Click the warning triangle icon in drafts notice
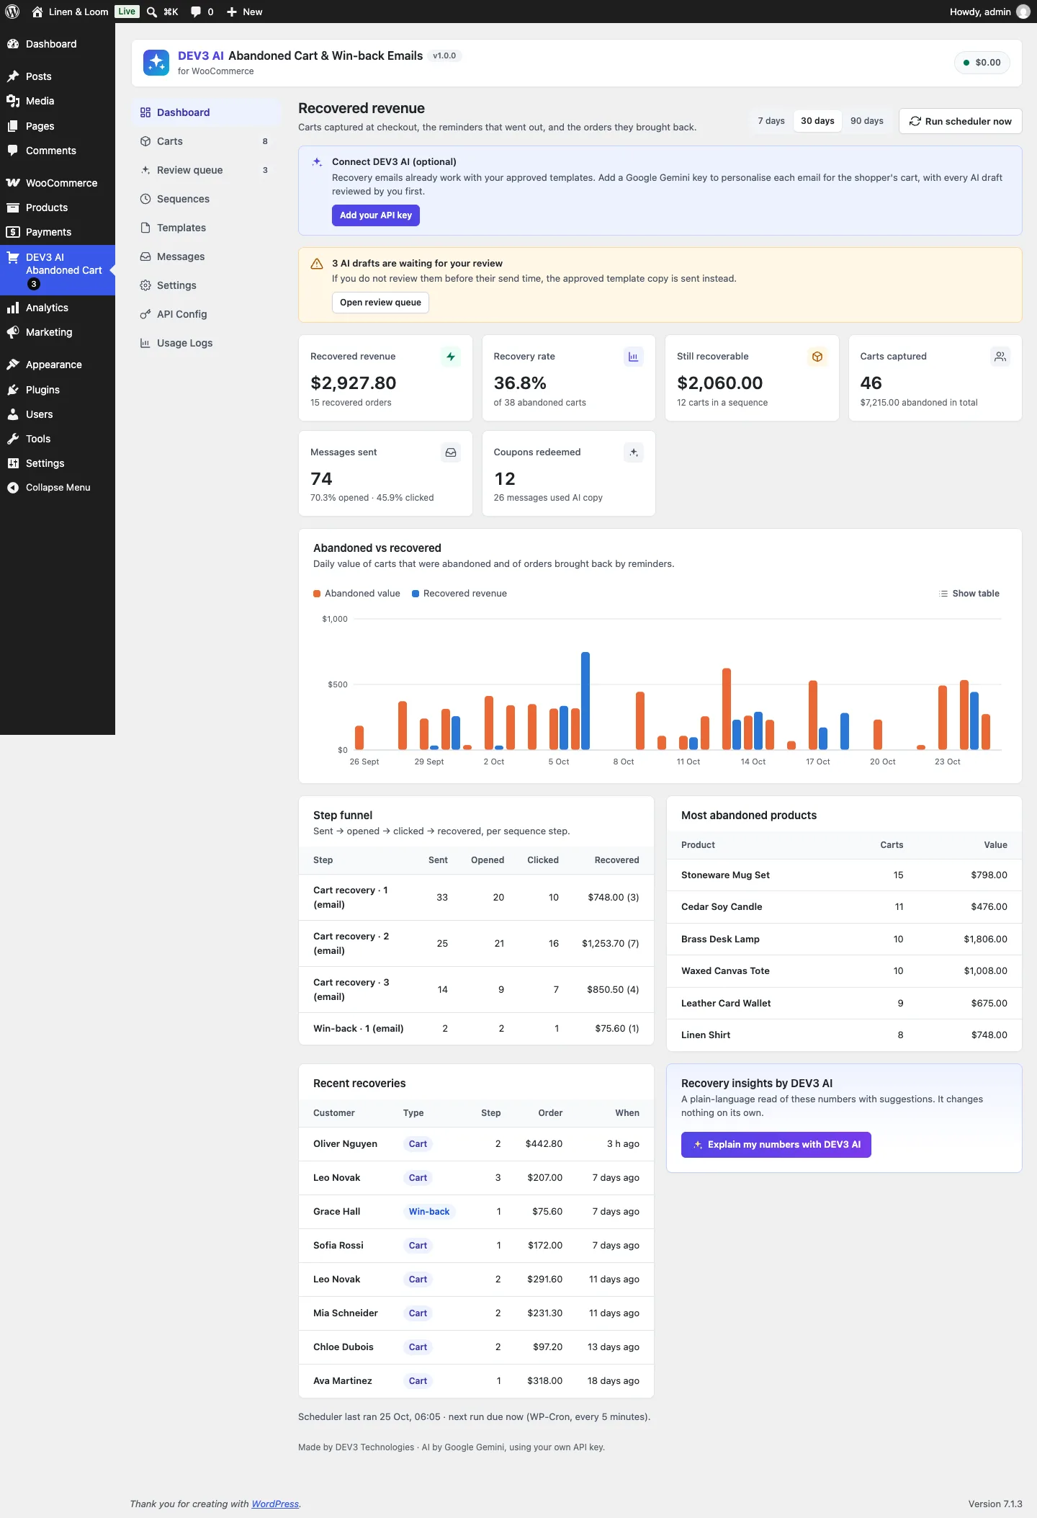 pyautogui.click(x=317, y=264)
